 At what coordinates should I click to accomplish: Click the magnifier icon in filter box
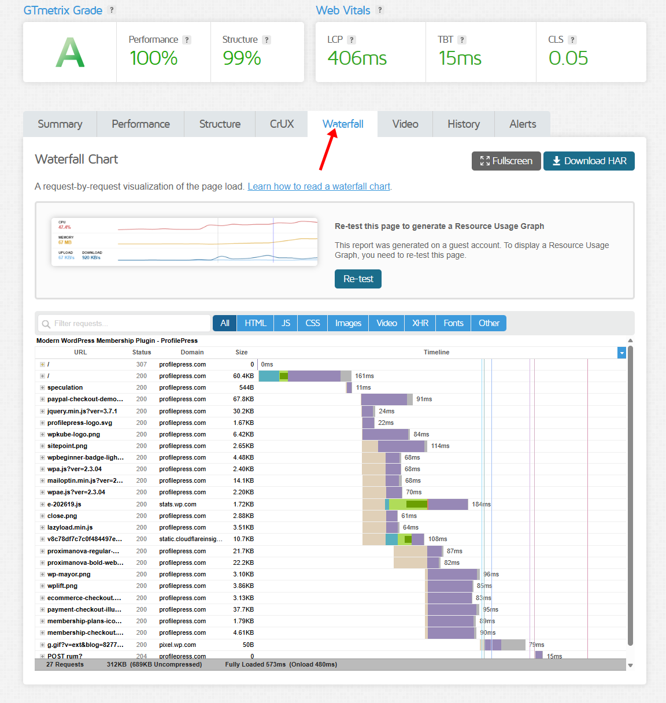click(x=46, y=324)
